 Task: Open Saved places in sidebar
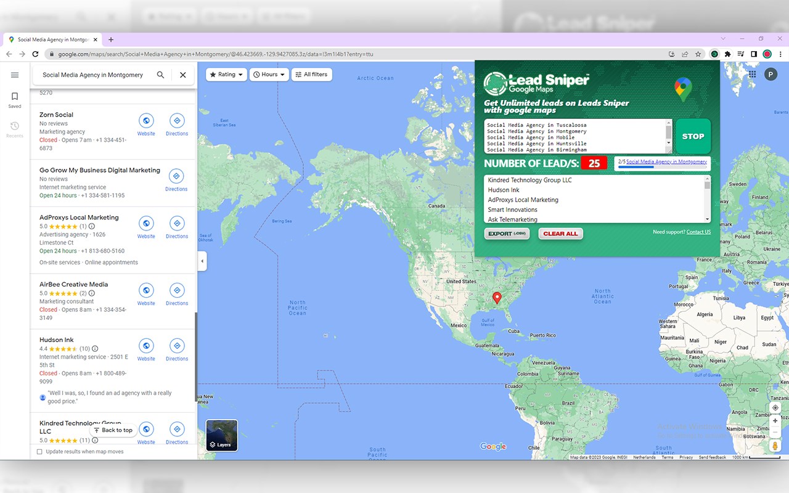(x=15, y=100)
